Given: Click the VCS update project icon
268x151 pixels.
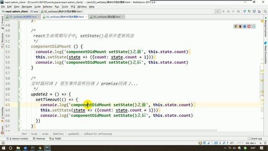Looking at the screenshot, I should pos(245,11).
